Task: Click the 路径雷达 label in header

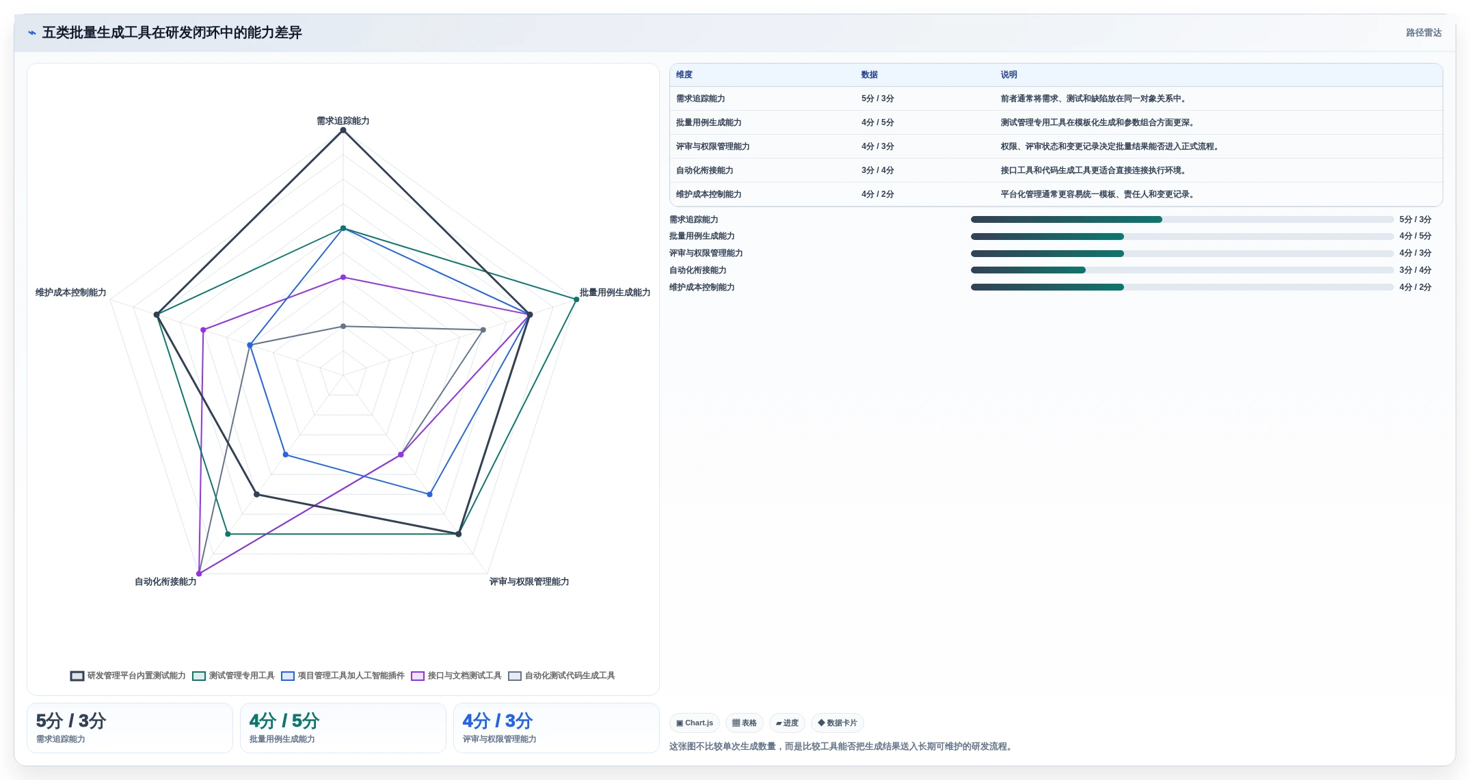Action: click(x=1424, y=33)
